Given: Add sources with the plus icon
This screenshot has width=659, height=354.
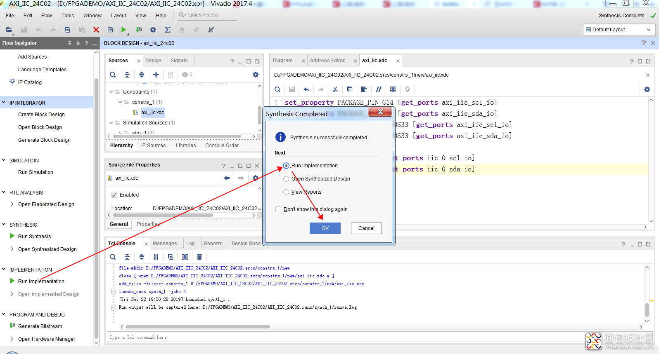Looking at the screenshot, I should (x=156, y=75).
